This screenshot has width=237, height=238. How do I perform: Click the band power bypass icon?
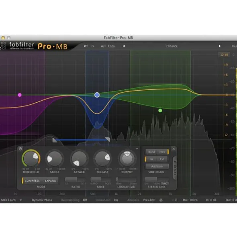(20, 149)
